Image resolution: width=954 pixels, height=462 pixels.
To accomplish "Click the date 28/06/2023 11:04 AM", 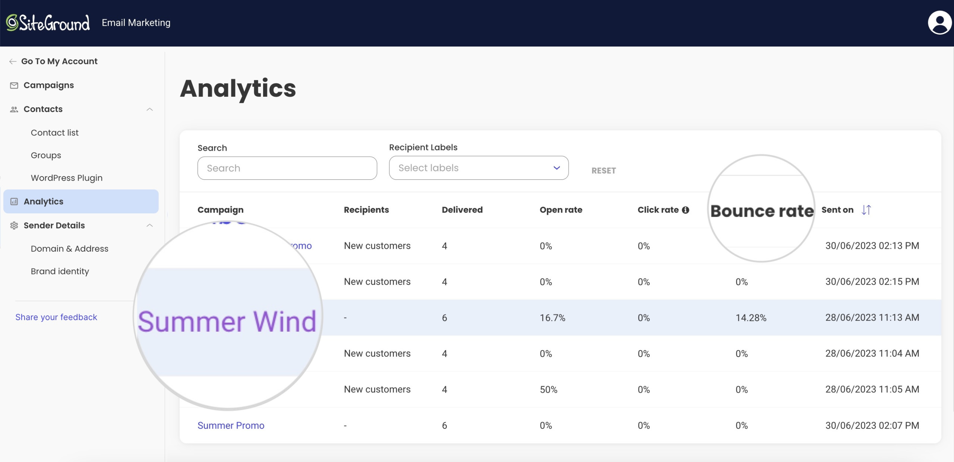I will pos(872,354).
